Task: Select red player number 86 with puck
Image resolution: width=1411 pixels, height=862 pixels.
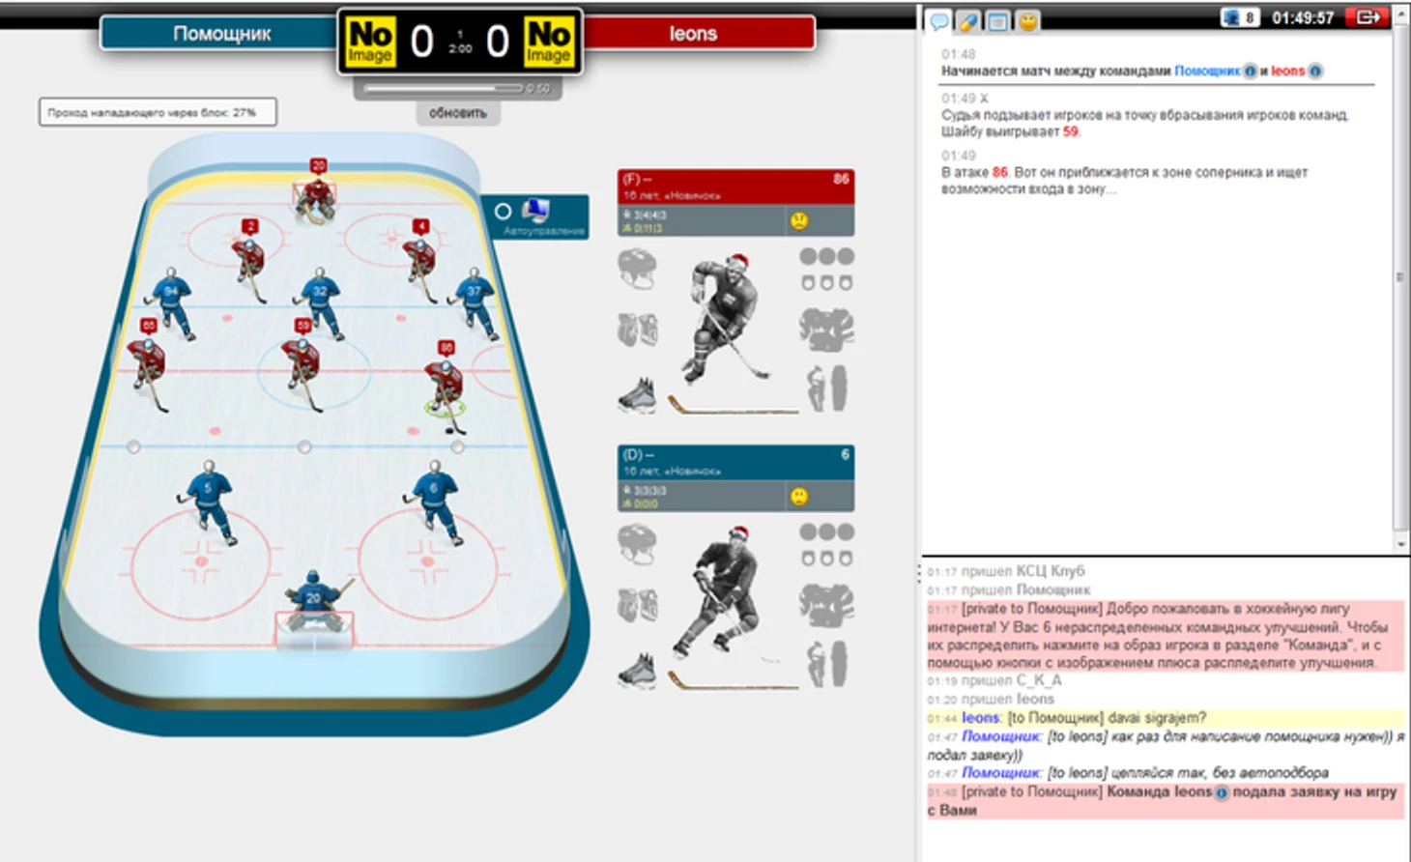Action: (x=446, y=387)
